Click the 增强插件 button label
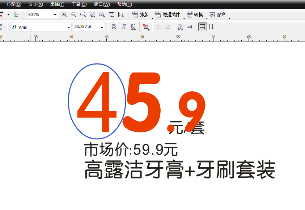 (171, 15)
